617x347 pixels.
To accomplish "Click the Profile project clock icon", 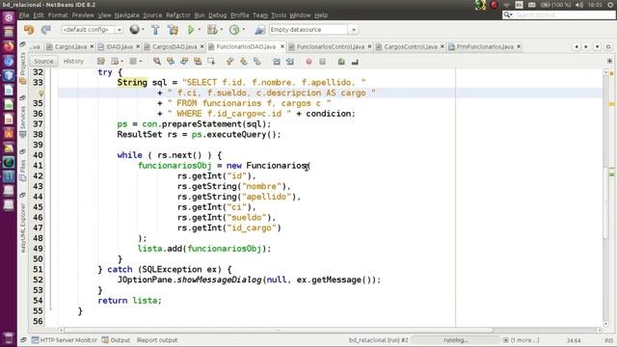I will click(x=234, y=30).
